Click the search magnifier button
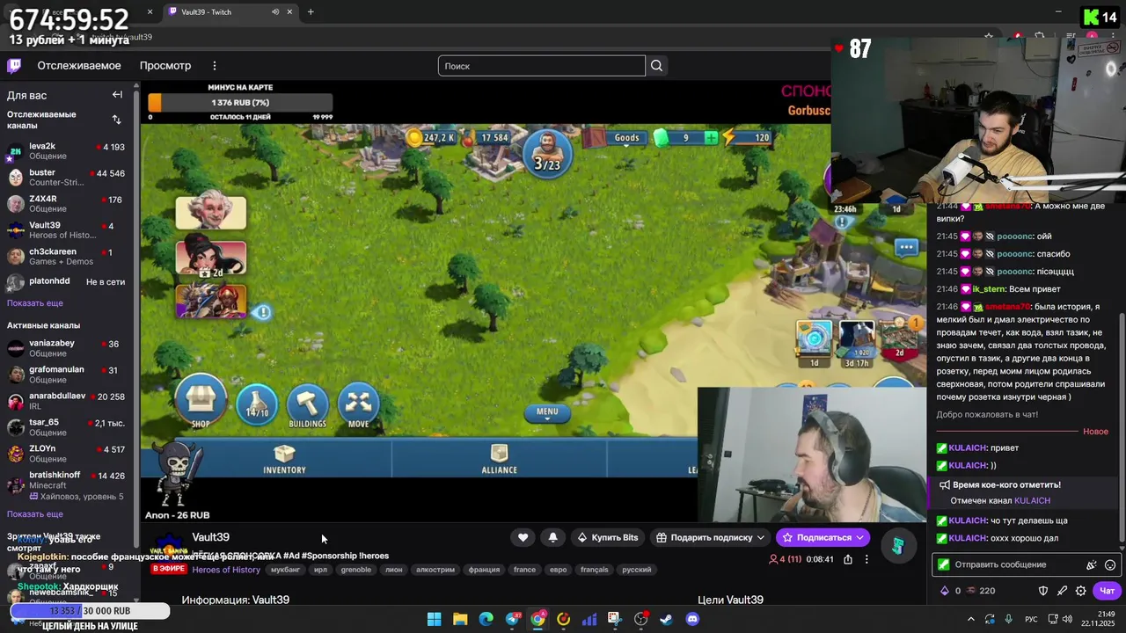The height and width of the screenshot is (633, 1126). 656,66
